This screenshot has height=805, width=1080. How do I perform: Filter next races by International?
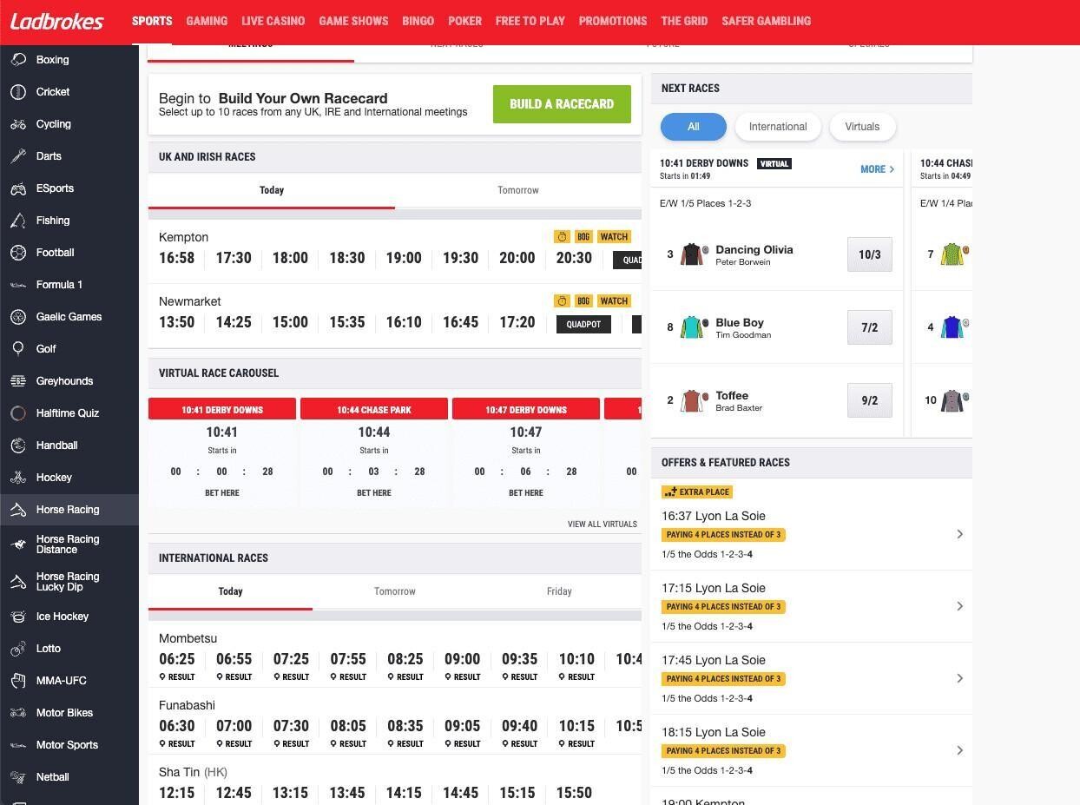coord(778,127)
